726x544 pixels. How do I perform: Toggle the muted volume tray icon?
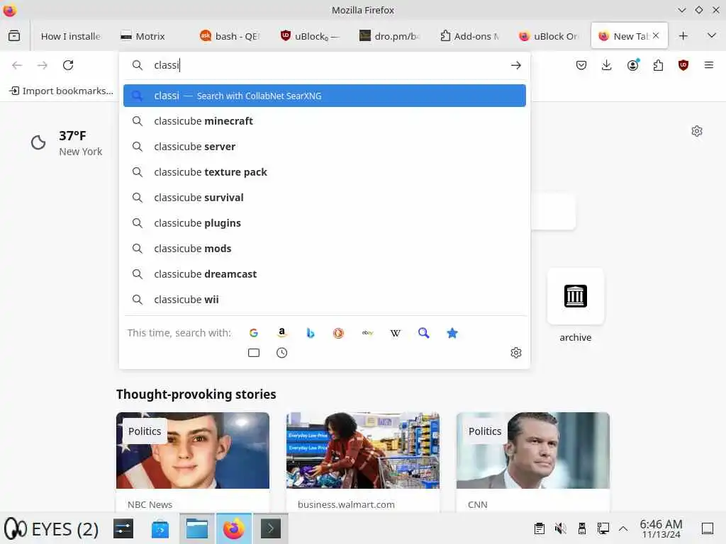pyautogui.click(x=560, y=528)
